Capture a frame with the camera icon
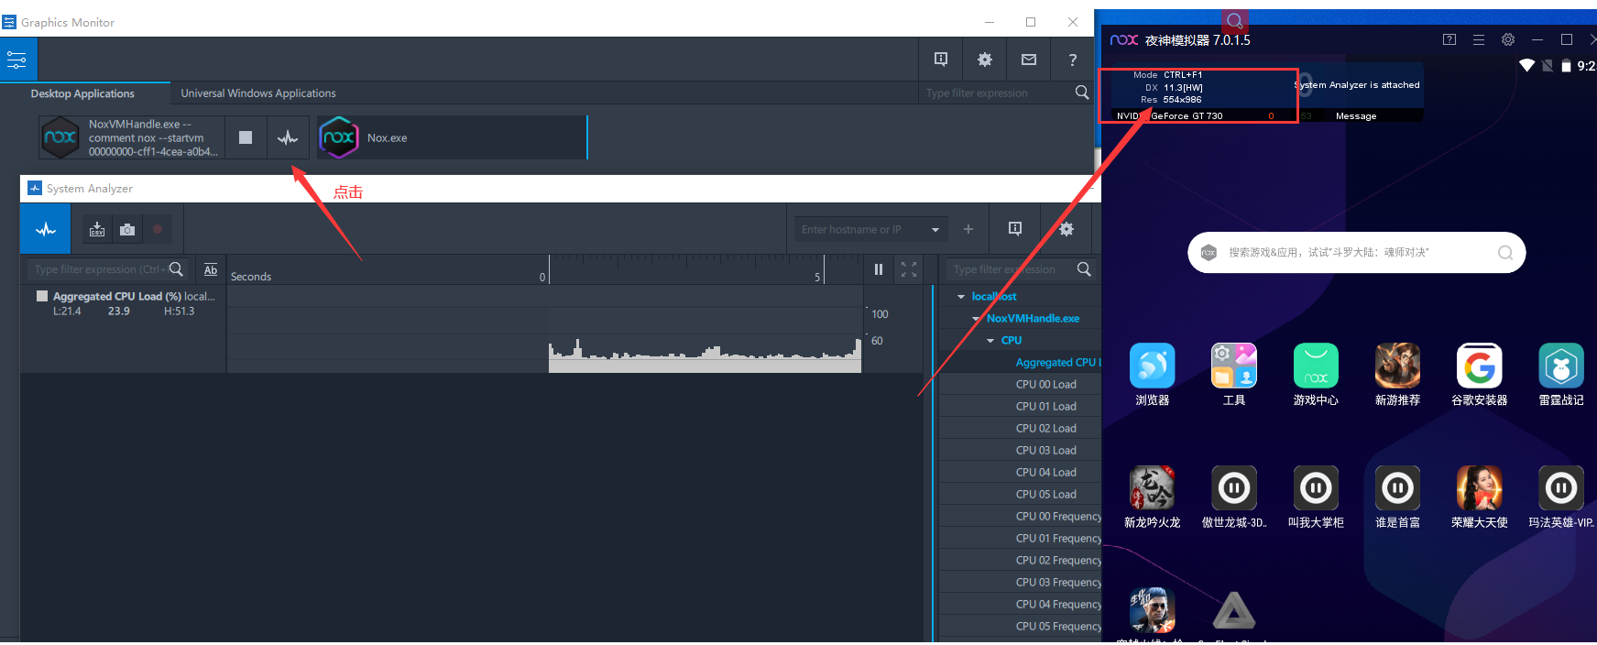Screen dimensions: 1597x645 (x=127, y=230)
